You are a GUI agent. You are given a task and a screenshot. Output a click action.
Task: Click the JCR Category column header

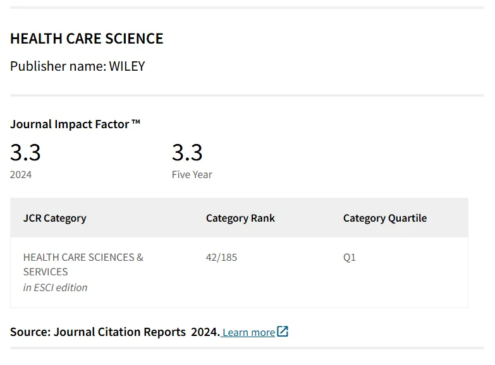(x=54, y=218)
